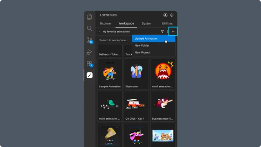Open the Businessman flying animation thumbnail

(163, 106)
